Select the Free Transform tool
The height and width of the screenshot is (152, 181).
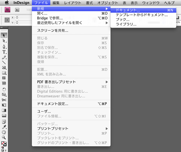click(x=4, y=105)
